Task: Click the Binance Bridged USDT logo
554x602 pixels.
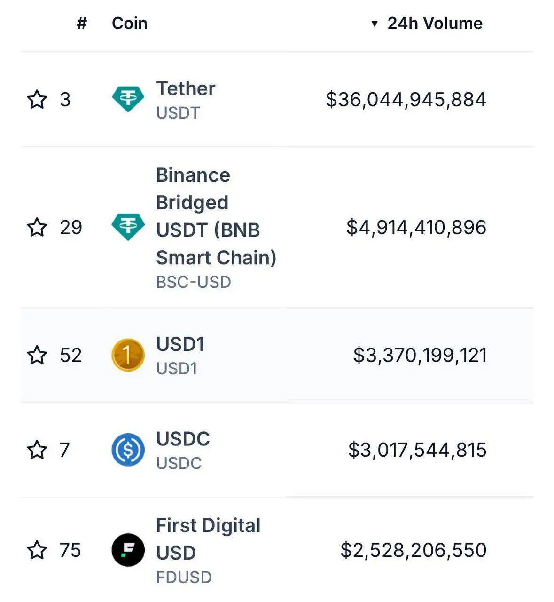Action: [128, 227]
